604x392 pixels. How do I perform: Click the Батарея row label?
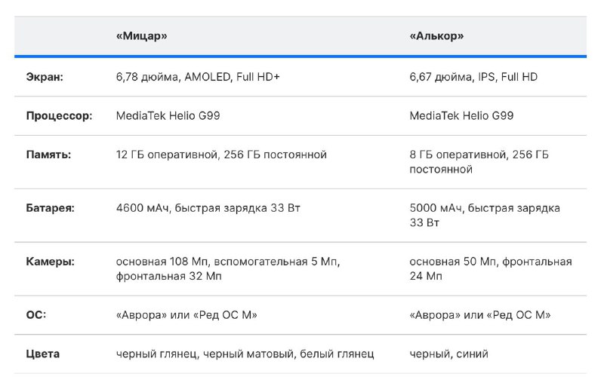(x=51, y=208)
